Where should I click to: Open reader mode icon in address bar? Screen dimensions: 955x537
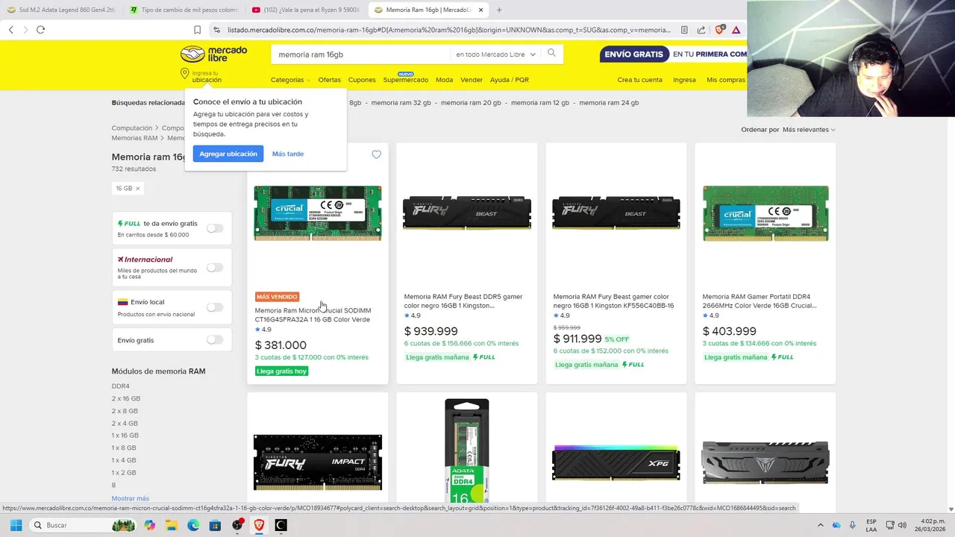(x=684, y=30)
